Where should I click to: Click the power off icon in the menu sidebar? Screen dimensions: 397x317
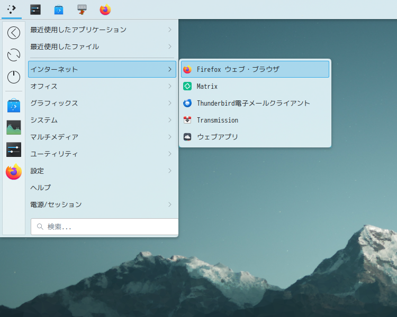tap(14, 77)
